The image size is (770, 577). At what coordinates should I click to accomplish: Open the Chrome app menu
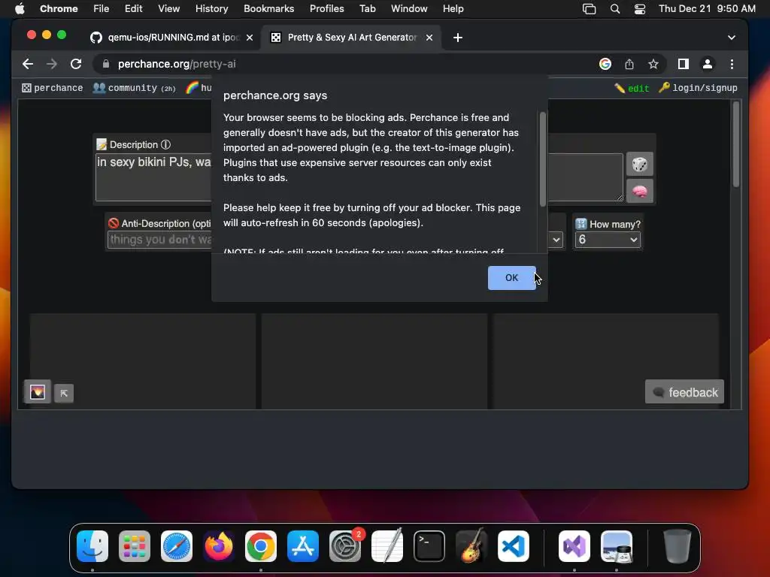click(59, 8)
